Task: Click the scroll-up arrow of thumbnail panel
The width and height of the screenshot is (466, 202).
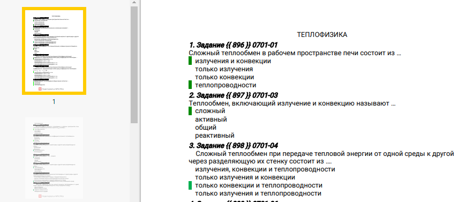Action: point(134,3)
